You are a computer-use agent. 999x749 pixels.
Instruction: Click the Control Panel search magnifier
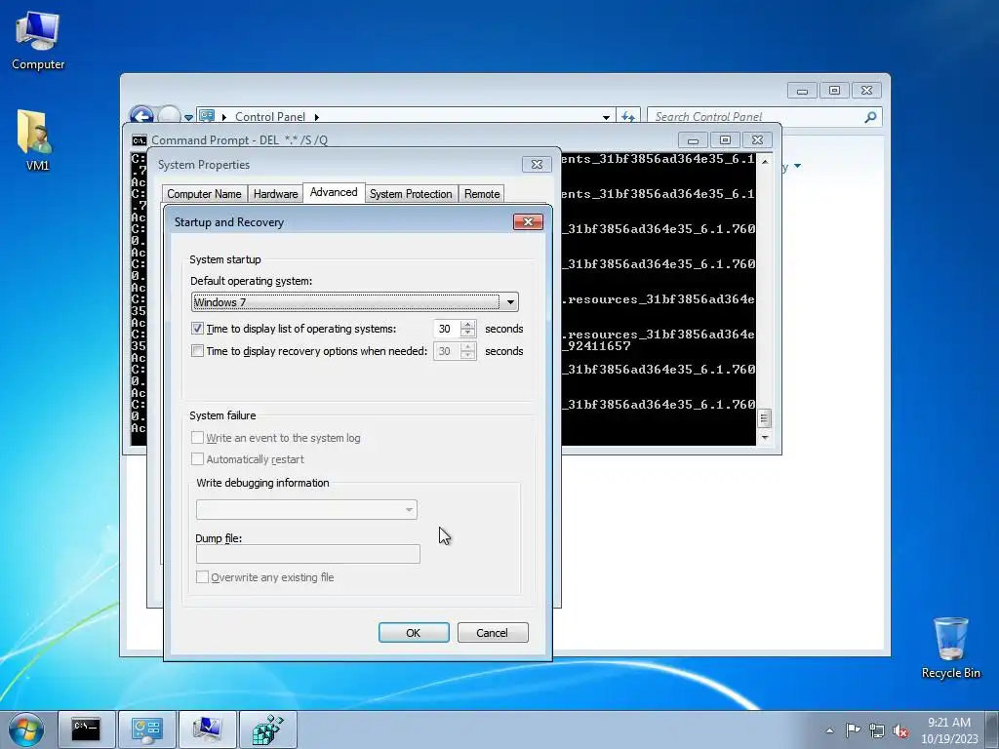pos(870,117)
